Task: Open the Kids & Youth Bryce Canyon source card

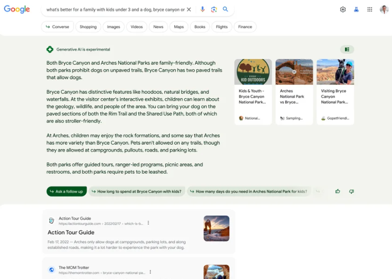Action: point(253,92)
